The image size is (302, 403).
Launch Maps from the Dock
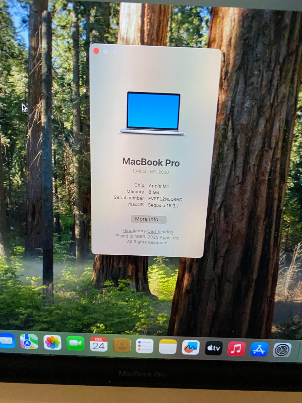tap(29, 341)
